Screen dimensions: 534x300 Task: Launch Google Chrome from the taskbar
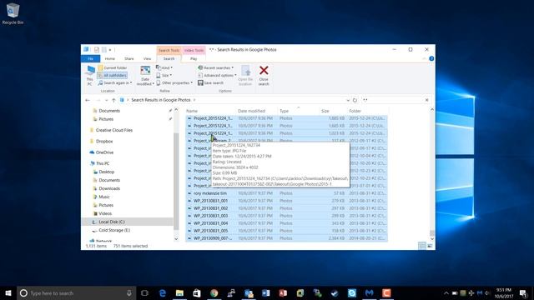coord(214,292)
